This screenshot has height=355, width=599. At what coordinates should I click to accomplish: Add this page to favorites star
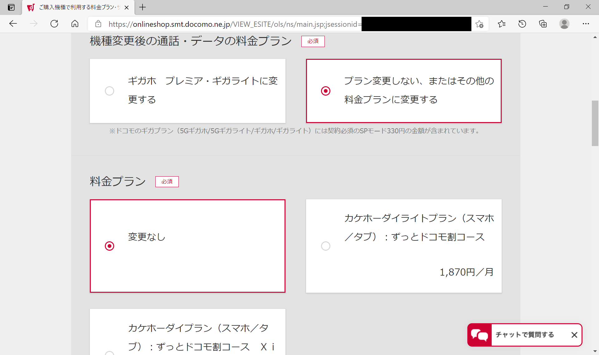click(480, 24)
